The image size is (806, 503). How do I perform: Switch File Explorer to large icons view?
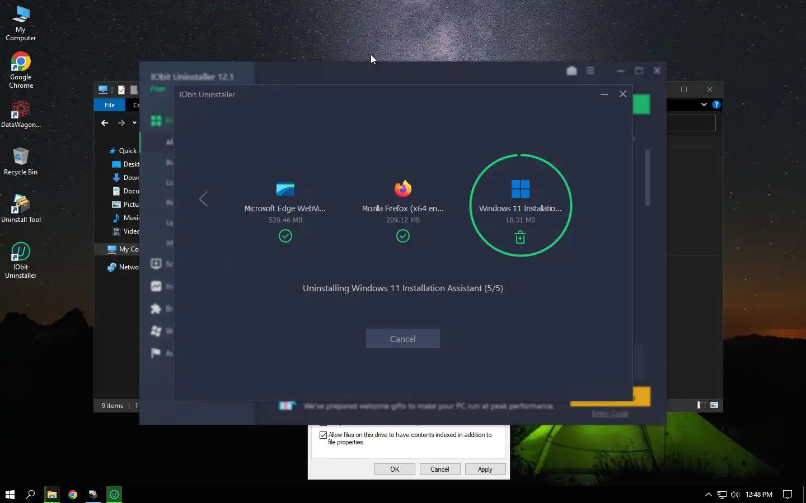click(714, 405)
